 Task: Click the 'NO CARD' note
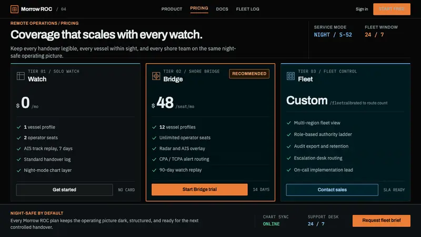126,190
